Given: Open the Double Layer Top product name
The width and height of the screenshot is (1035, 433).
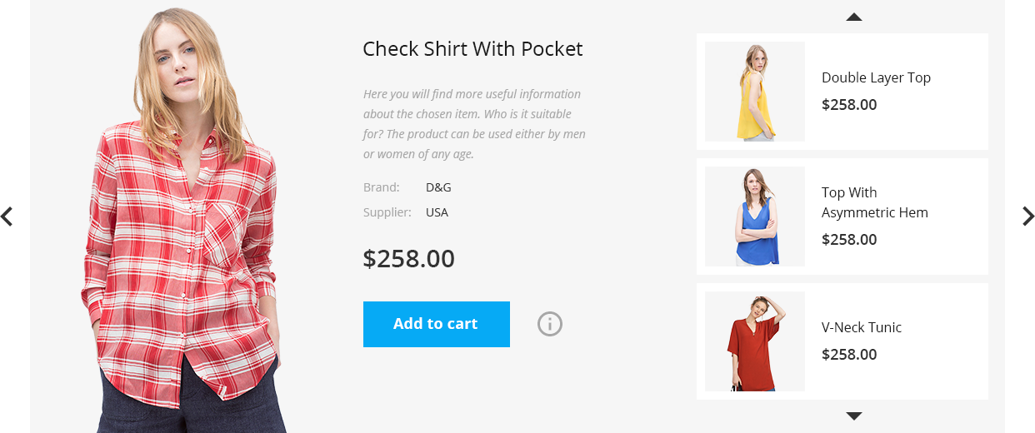Looking at the screenshot, I should click(876, 77).
